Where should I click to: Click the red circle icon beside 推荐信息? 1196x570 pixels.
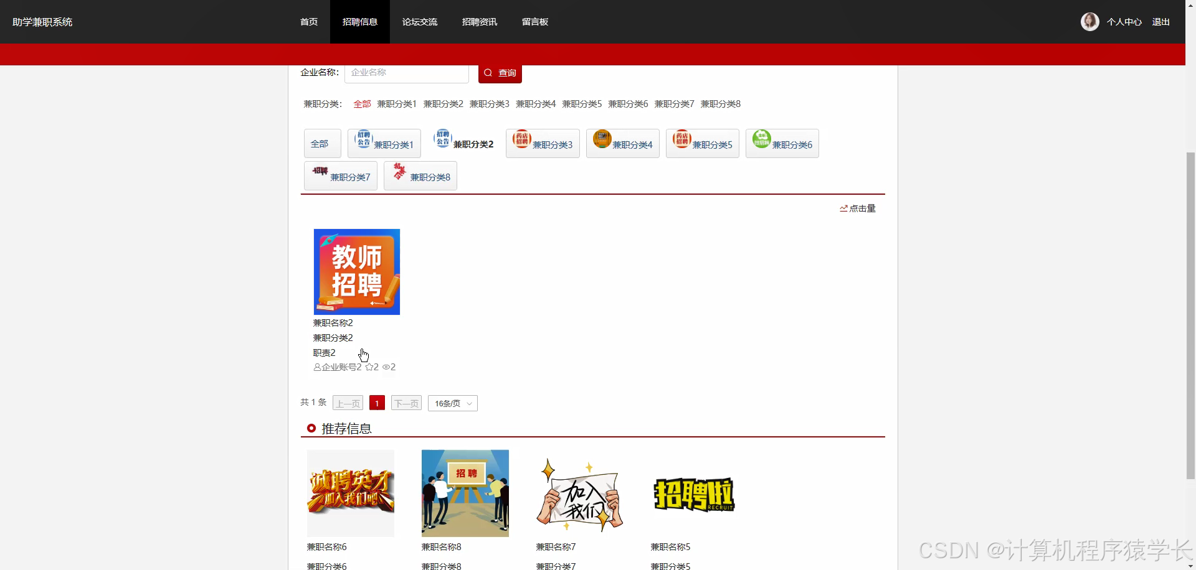[x=311, y=428]
